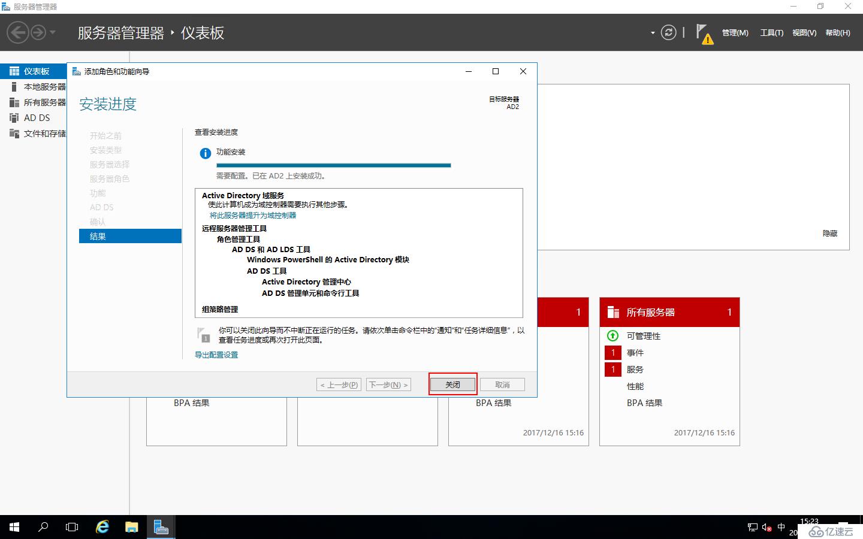Click 可管理性 in 所有服务器 tile
The width and height of the screenshot is (863, 539).
[x=644, y=336]
